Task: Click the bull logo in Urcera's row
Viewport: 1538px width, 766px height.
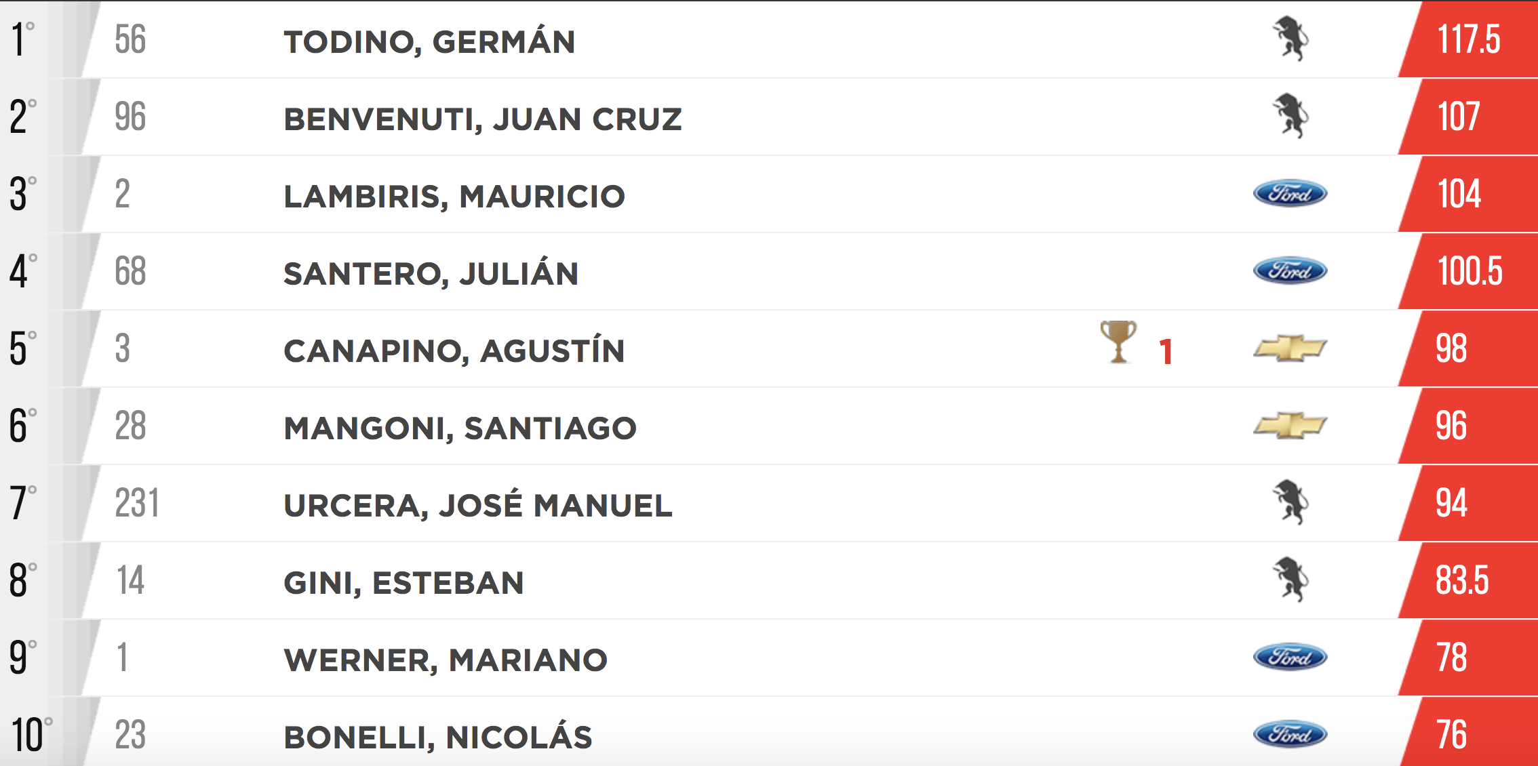Action: pos(1290,503)
